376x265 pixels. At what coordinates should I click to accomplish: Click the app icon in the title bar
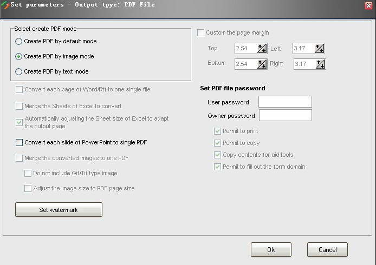[5, 5]
